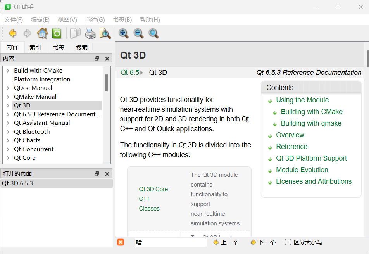Find previous match with 上一个
The width and height of the screenshot is (369, 254).
[226, 242]
